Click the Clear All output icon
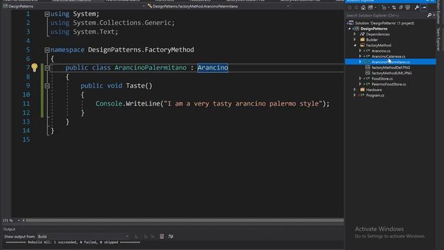Screen dimensions: 444x250 click(162, 236)
